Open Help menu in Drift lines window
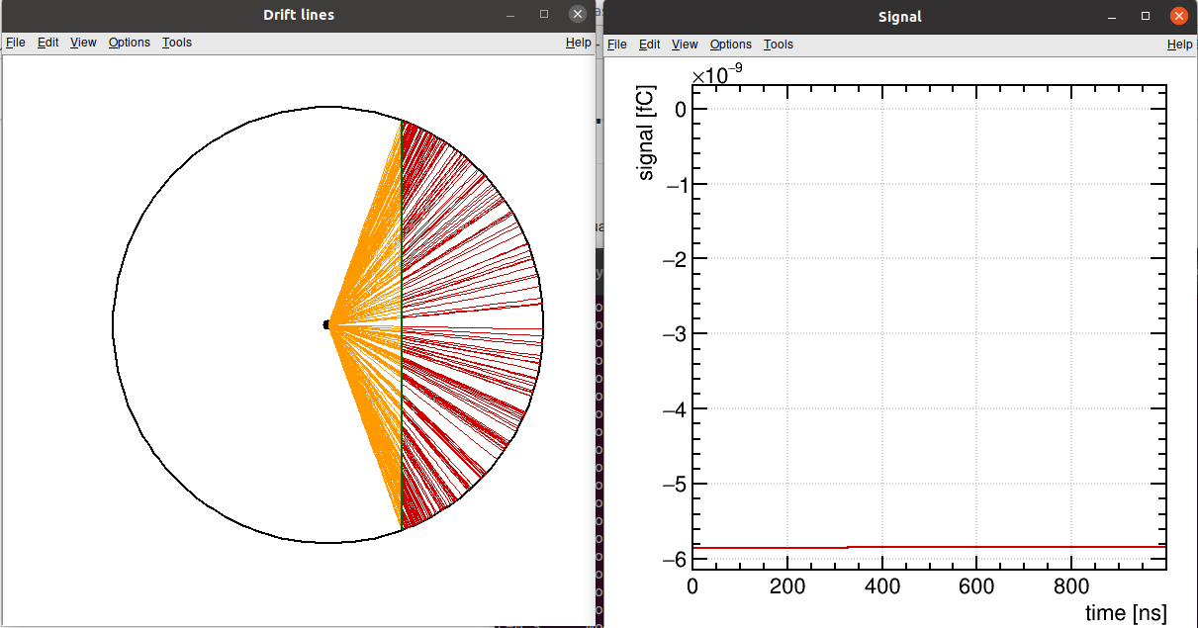1198x628 pixels. click(579, 43)
